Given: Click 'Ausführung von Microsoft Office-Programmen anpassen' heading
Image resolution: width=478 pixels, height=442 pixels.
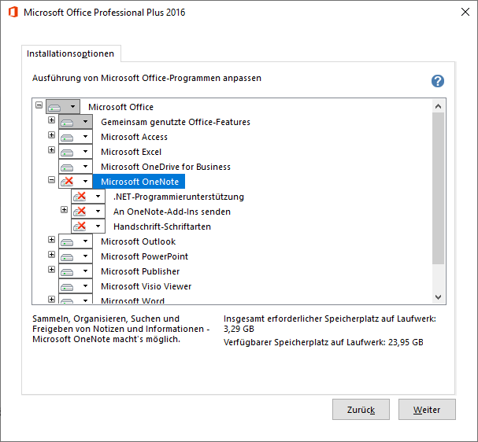Looking at the screenshot, I should click(x=146, y=78).
